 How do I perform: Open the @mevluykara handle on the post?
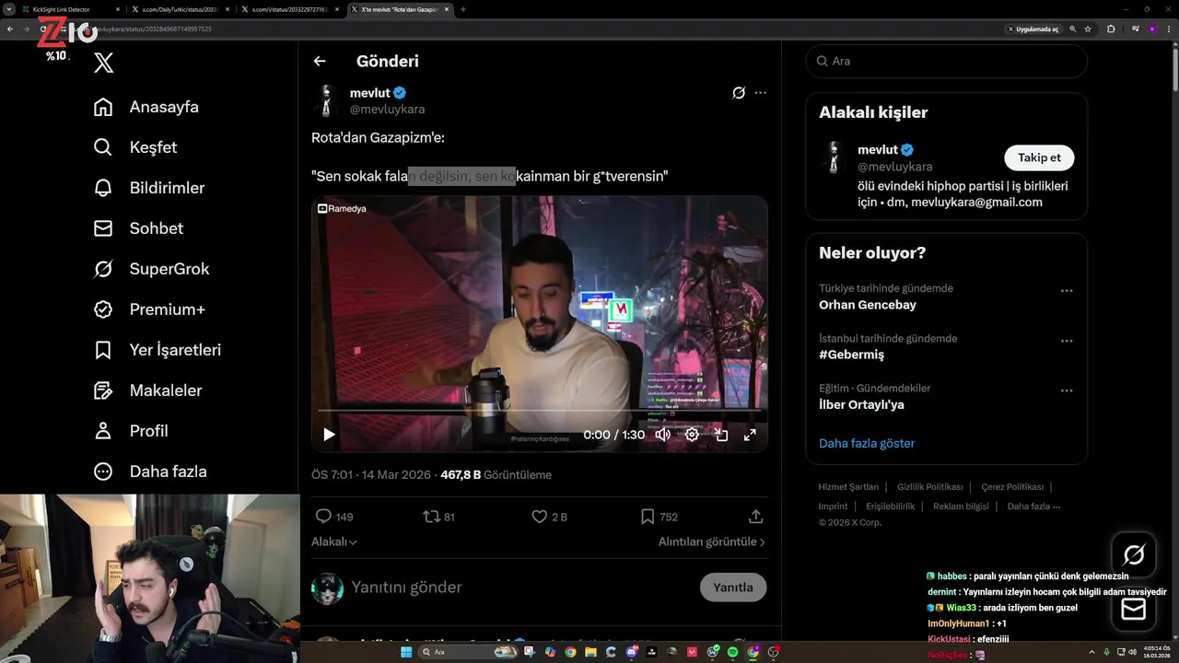tap(387, 109)
